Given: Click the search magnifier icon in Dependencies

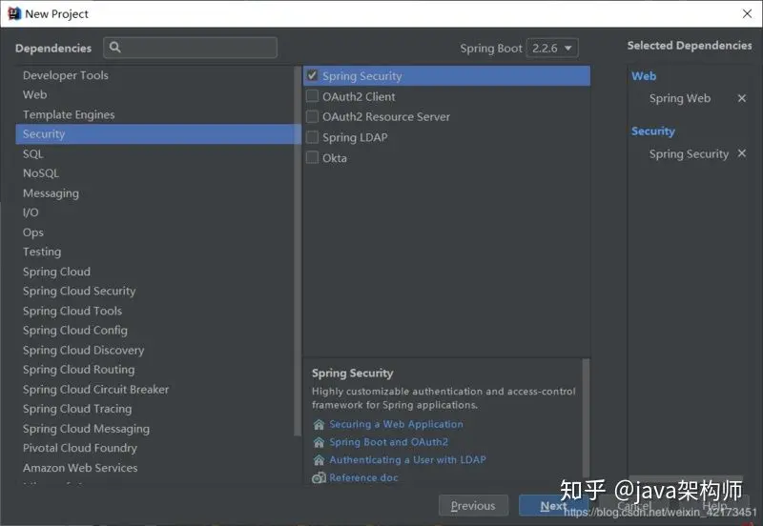Looking at the screenshot, I should pos(114,47).
